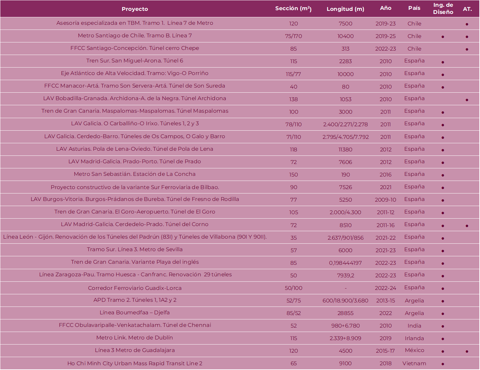The height and width of the screenshot is (370, 480).
Task: Click the 'Sección (m²)' column header
Action: [x=293, y=8]
